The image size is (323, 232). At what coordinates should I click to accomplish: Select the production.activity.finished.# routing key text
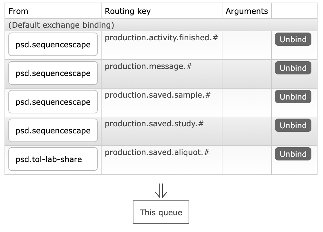(x=161, y=38)
